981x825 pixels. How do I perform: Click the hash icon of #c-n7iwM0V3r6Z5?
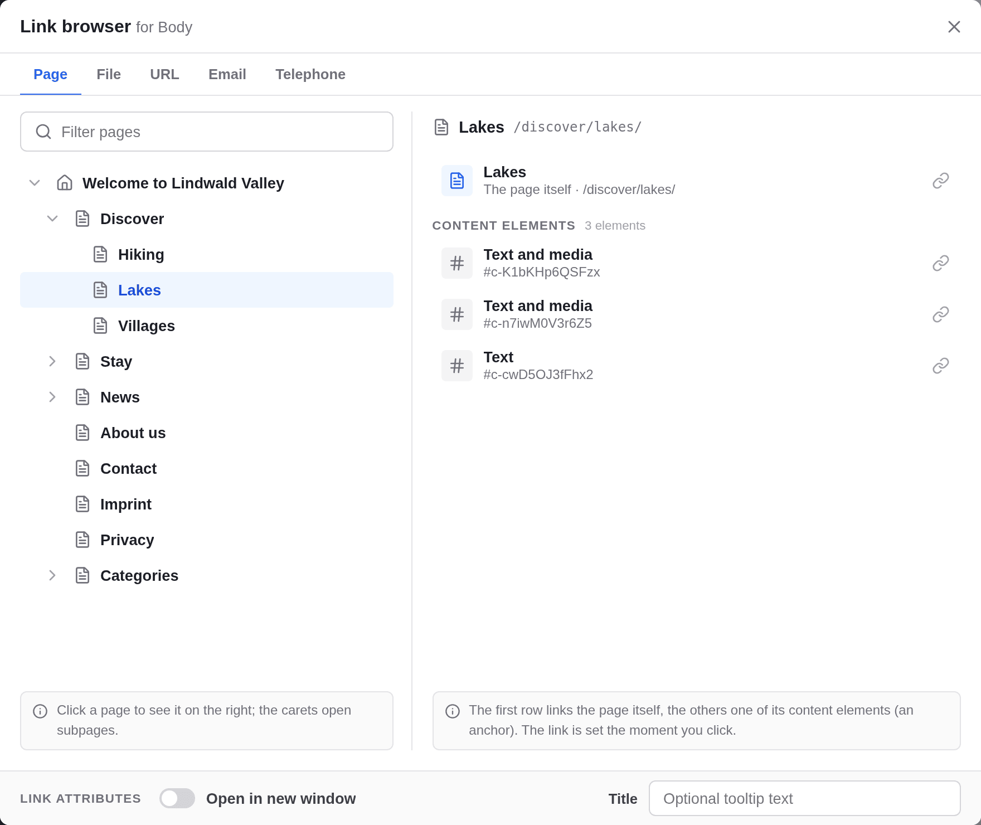pyautogui.click(x=457, y=314)
